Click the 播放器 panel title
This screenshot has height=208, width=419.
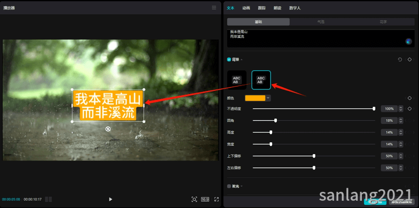point(9,8)
